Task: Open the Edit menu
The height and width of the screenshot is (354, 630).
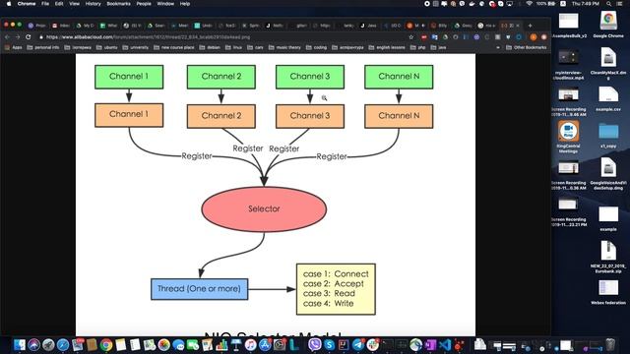Action: [59, 4]
